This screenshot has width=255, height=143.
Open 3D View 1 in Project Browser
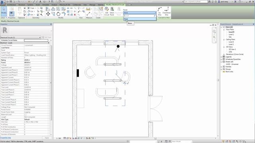point(232,49)
